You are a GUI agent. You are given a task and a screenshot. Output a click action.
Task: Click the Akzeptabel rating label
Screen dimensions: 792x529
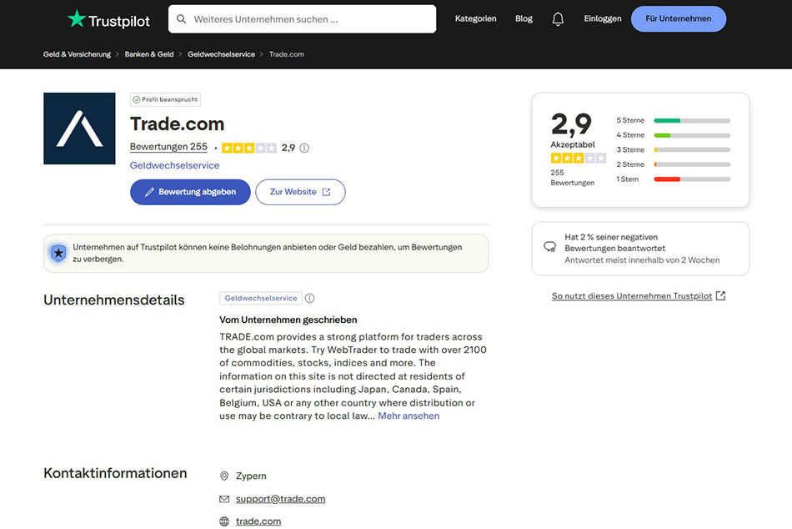[573, 144]
